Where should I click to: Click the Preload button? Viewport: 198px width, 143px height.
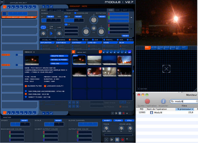click(59, 63)
